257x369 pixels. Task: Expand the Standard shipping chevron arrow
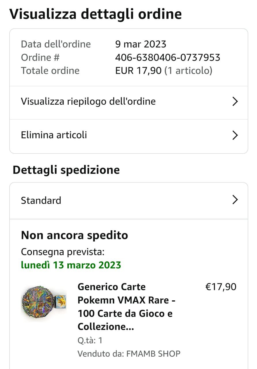[x=235, y=200]
